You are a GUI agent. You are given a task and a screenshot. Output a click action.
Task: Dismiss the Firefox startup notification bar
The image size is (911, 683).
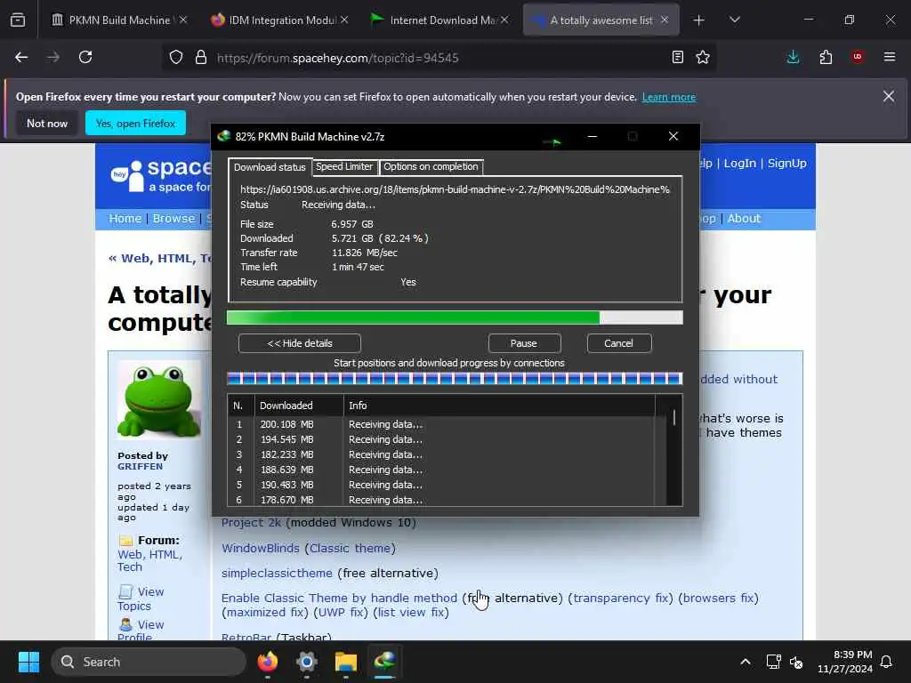pos(889,96)
